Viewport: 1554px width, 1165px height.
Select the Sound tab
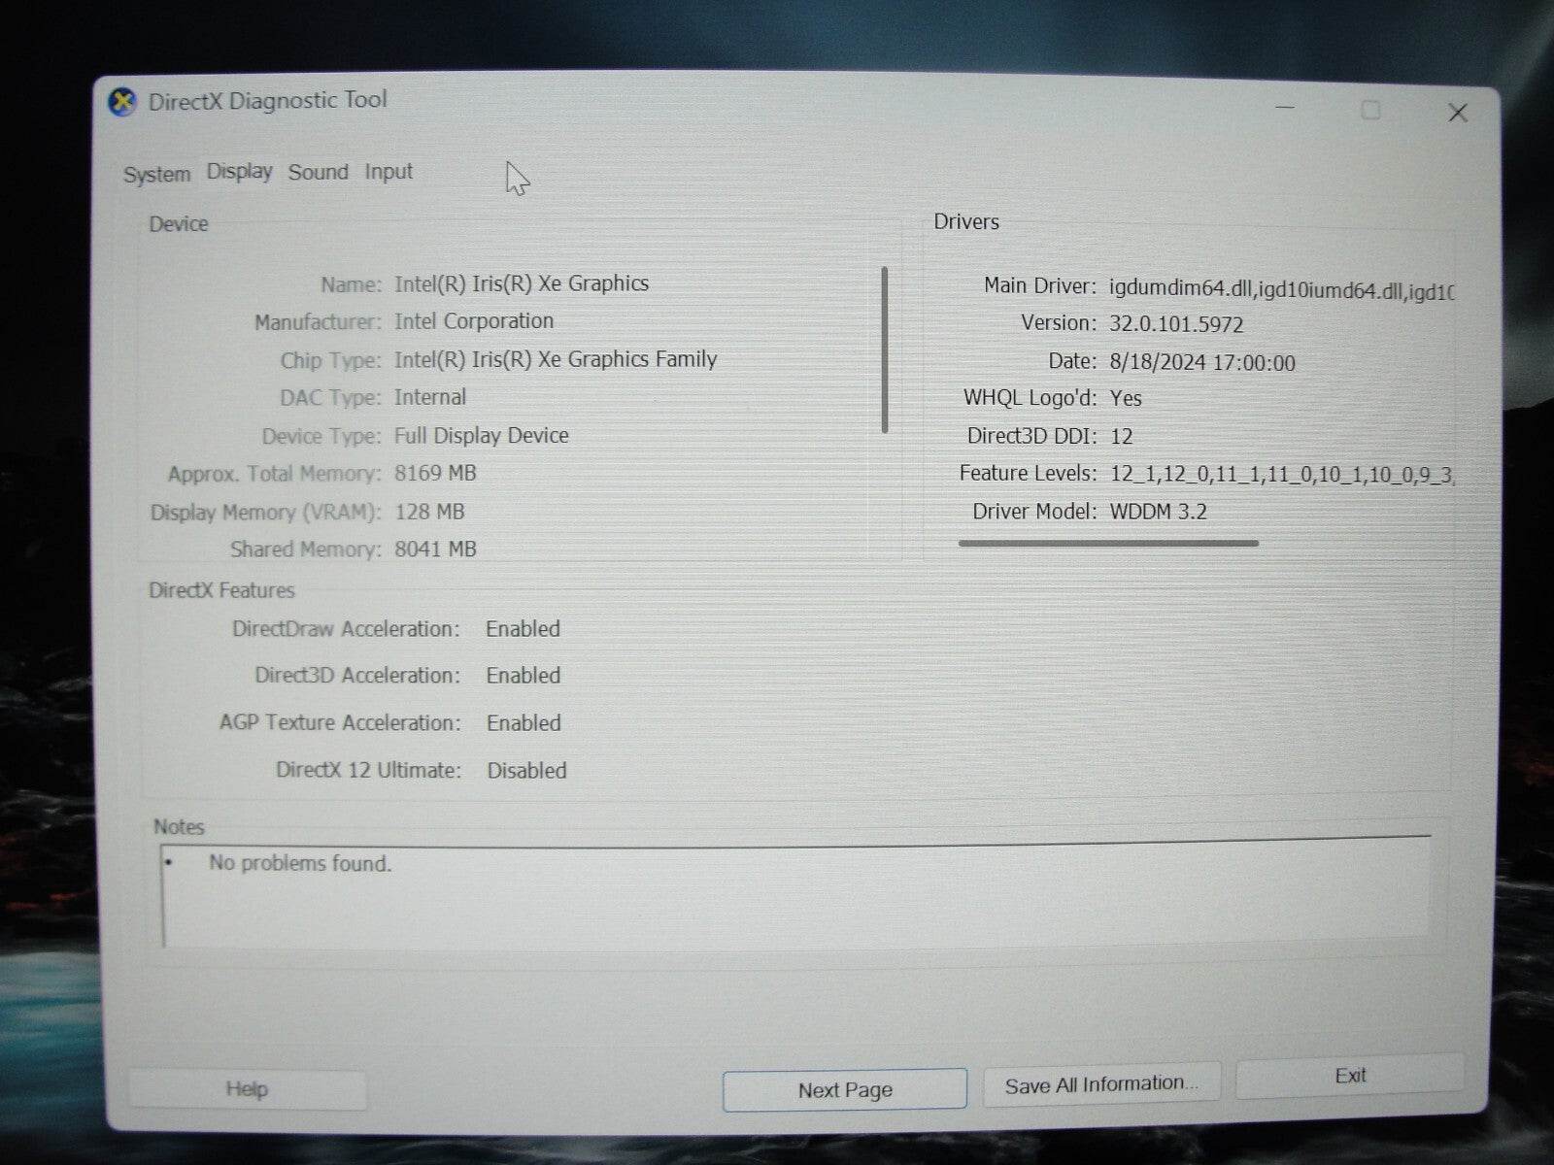coord(318,172)
